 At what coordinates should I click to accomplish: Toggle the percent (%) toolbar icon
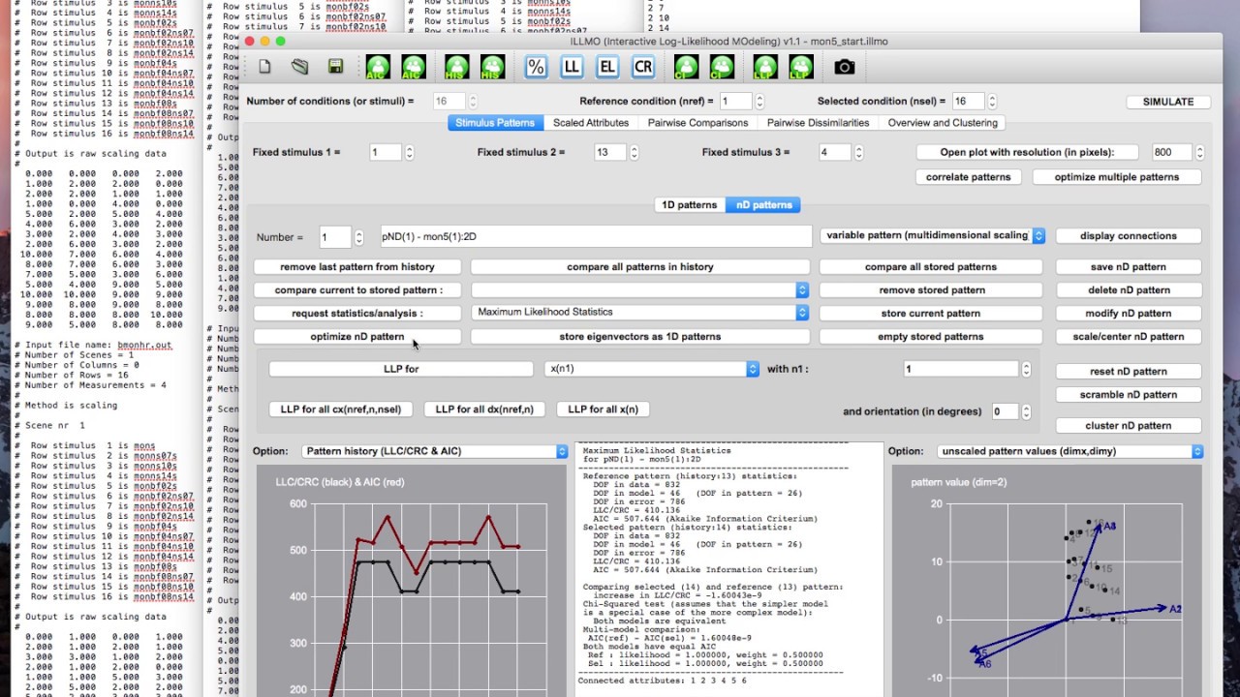click(x=536, y=67)
